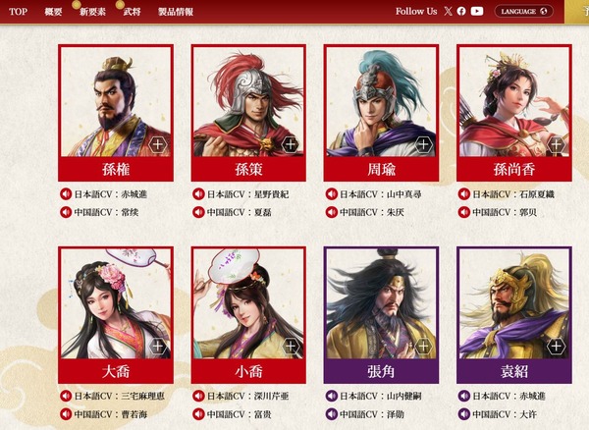The width and height of the screenshot is (589, 430).
Task: Play Chinese CV sample for 孫策
Action: tap(198, 212)
